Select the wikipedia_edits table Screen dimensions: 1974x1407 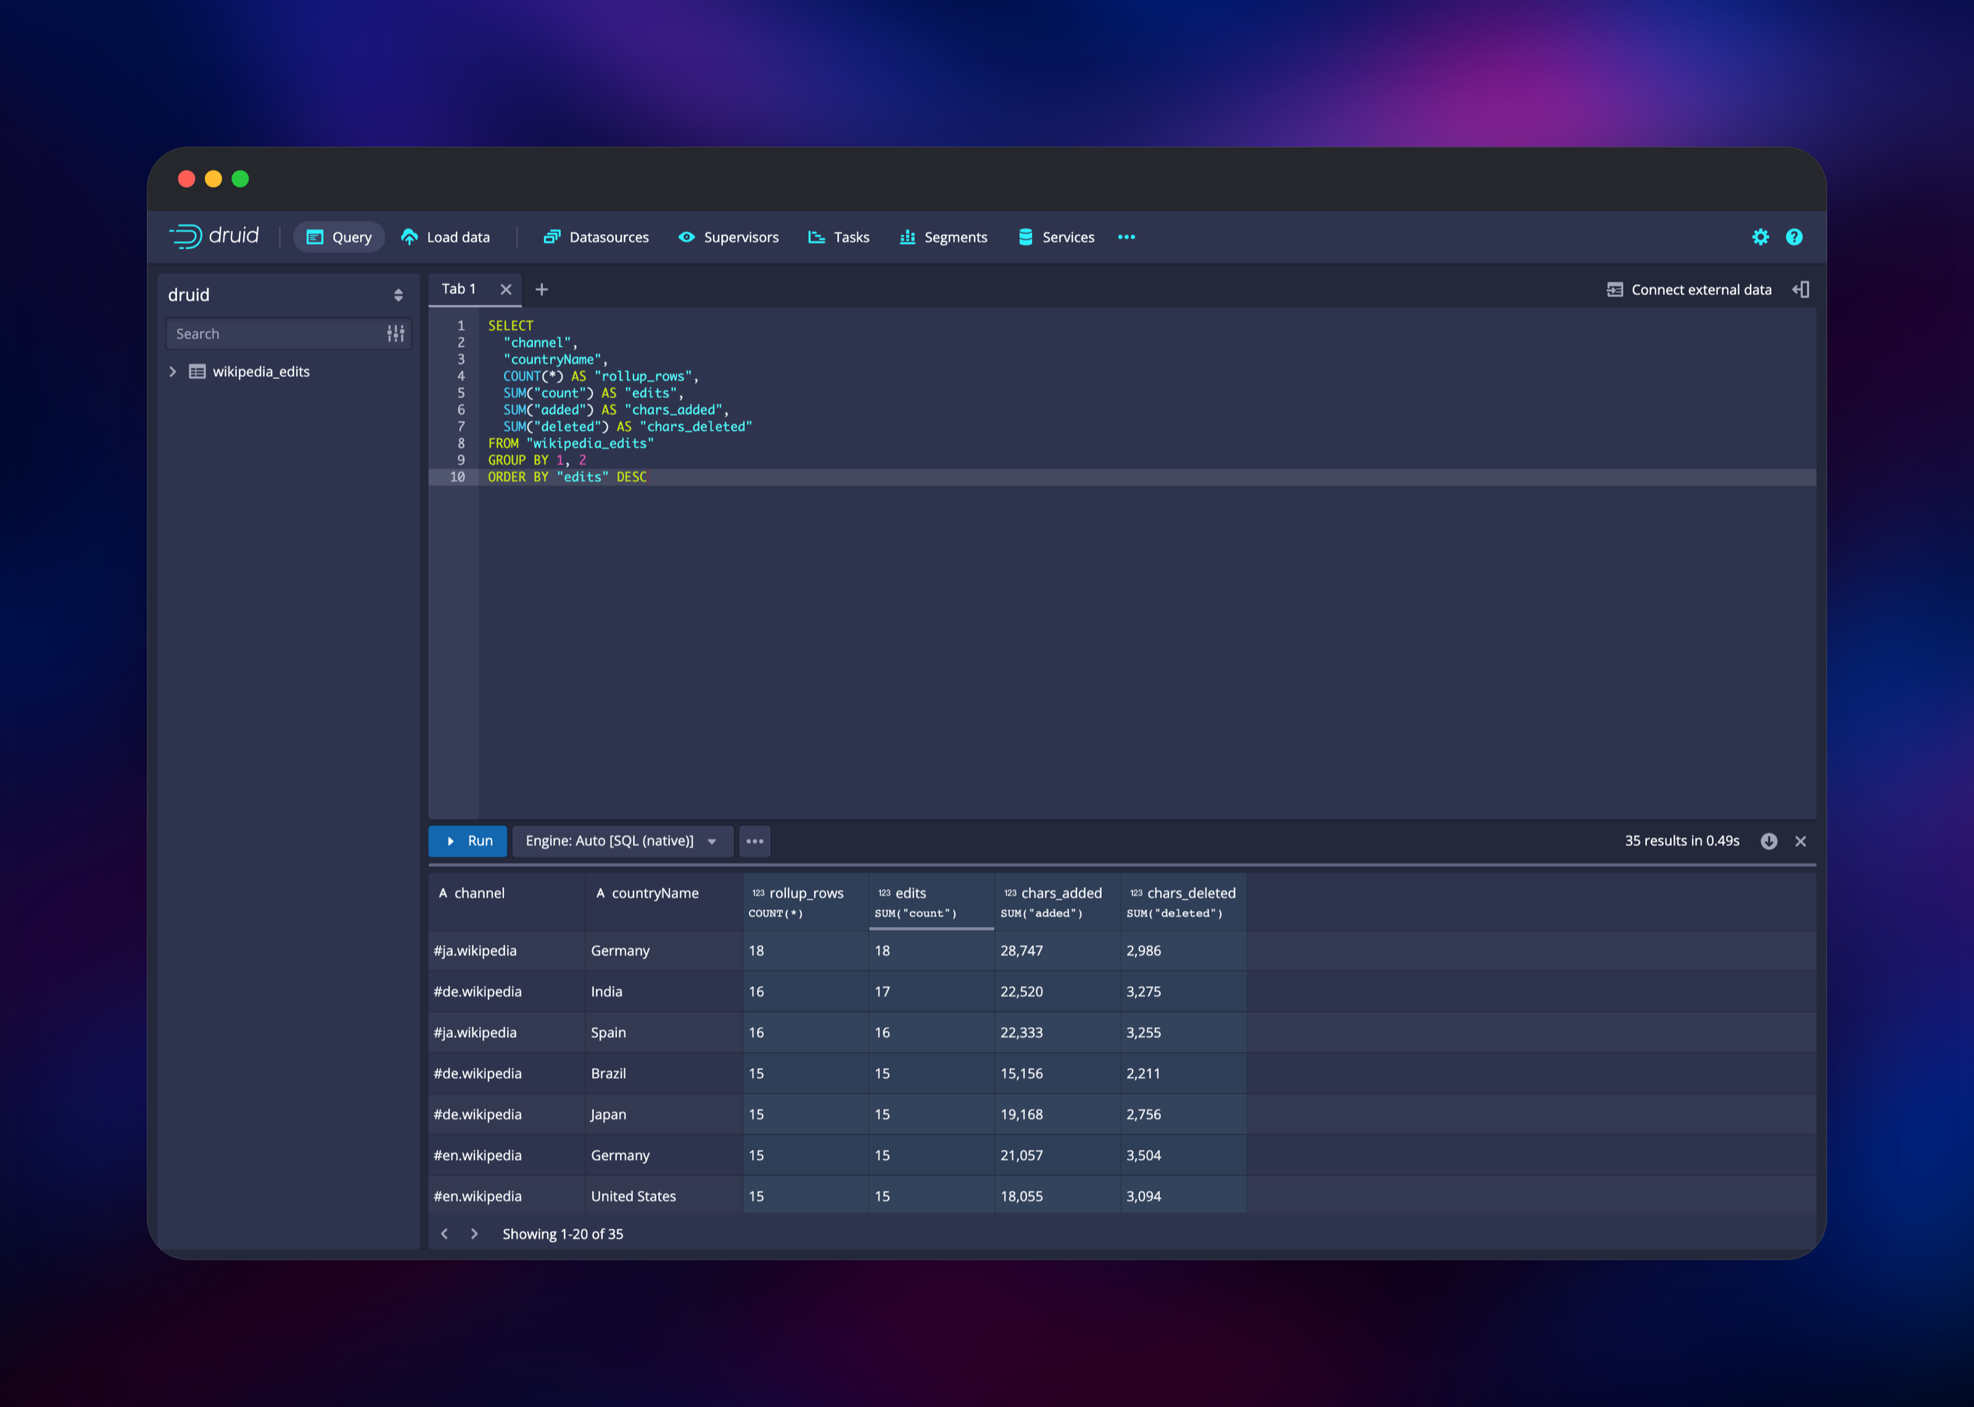[261, 372]
